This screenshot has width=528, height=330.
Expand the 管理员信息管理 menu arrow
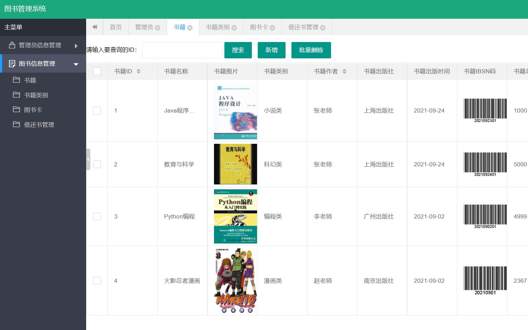pyautogui.click(x=76, y=45)
